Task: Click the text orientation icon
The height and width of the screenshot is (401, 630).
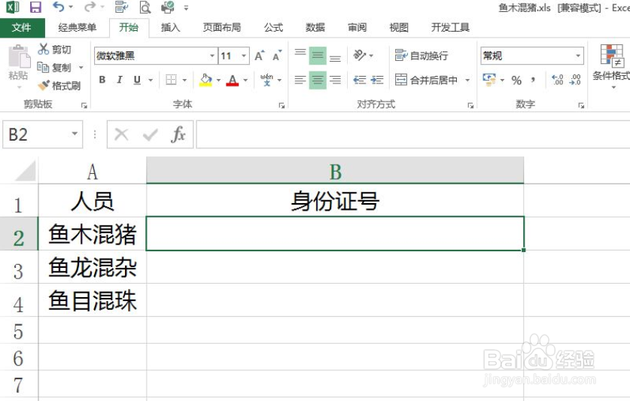Action: tap(360, 55)
